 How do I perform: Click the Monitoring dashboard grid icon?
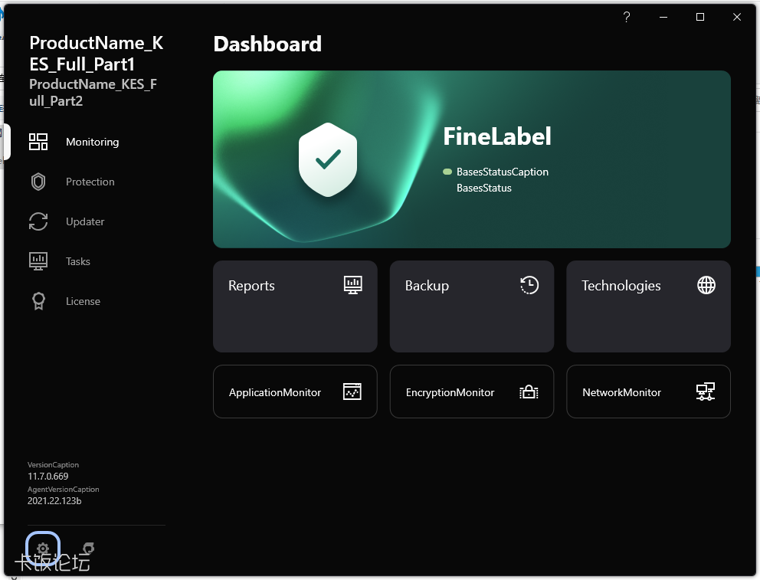tap(38, 142)
